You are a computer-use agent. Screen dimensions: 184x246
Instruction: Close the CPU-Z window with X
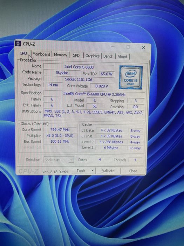[143, 47]
